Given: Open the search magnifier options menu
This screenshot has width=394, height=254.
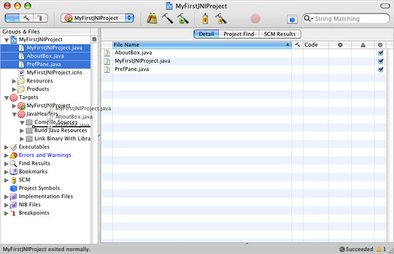Looking at the screenshot, I should pos(308,19).
